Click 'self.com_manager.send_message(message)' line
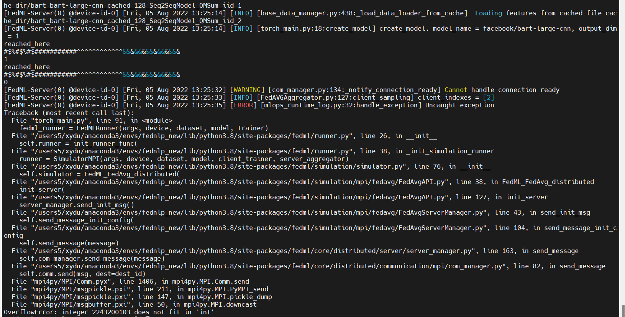Screen dimensions: 625x317 coord(92,258)
